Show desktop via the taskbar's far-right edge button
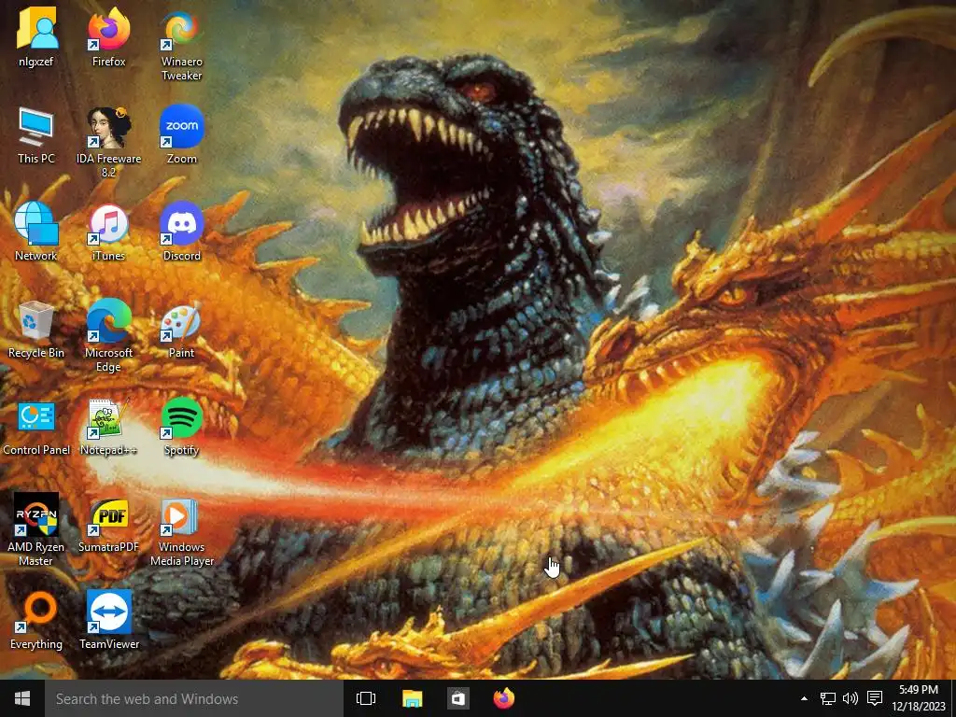The height and width of the screenshot is (717, 956). pyautogui.click(x=953, y=698)
